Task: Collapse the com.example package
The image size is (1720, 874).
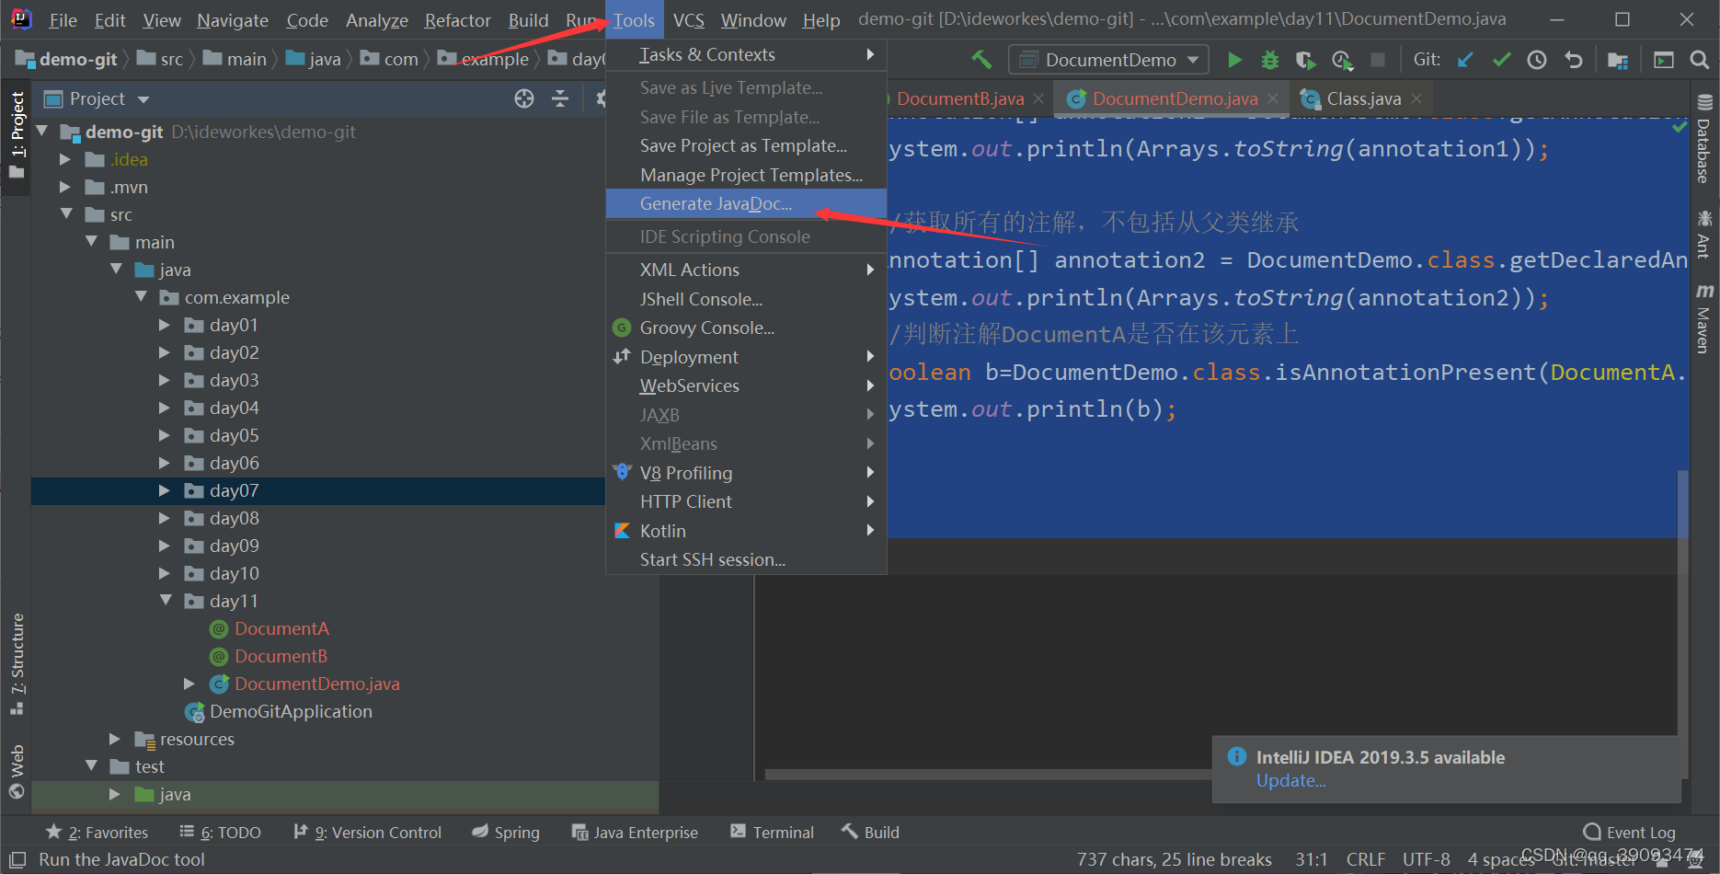Action: [x=141, y=297]
